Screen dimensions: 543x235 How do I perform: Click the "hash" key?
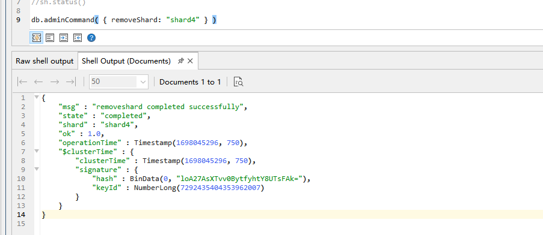click(x=105, y=179)
